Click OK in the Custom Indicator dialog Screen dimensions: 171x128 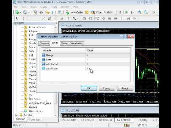[89, 88]
